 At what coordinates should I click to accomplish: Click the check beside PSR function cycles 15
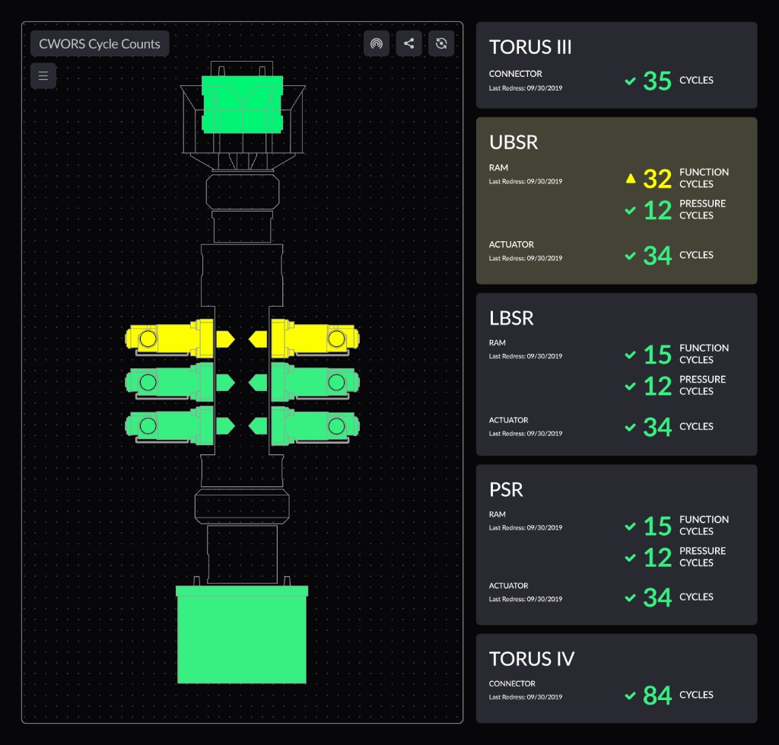click(631, 526)
